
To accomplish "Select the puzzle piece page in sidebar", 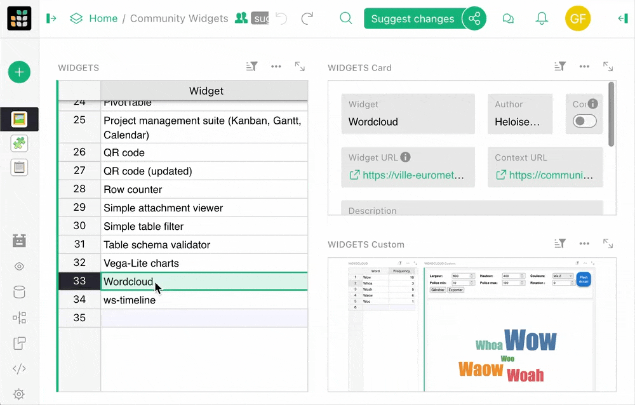I will pyautogui.click(x=19, y=143).
